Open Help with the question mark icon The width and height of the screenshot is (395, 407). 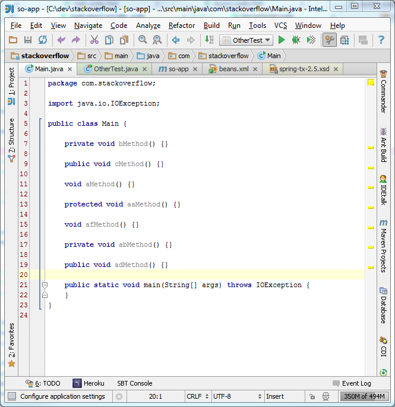click(381, 40)
